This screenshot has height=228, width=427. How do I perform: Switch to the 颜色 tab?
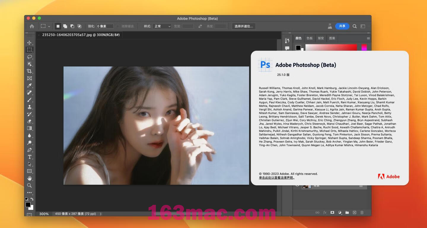pos(298,38)
